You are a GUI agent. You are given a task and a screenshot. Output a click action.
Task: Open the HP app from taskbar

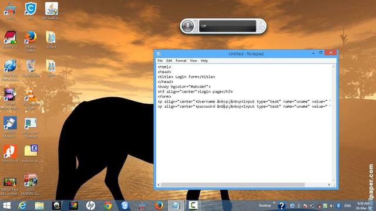click(x=90, y=206)
